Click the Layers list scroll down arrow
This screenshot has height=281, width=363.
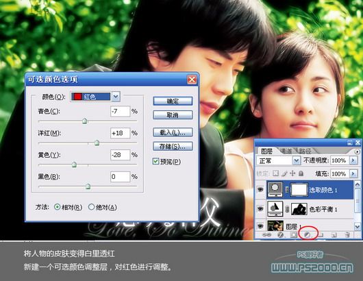(358, 226)
